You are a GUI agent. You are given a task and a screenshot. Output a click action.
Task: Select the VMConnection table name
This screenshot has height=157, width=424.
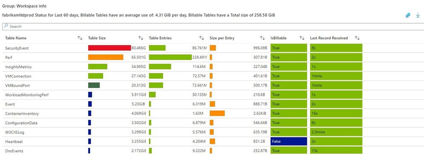[x=18, y=76]
